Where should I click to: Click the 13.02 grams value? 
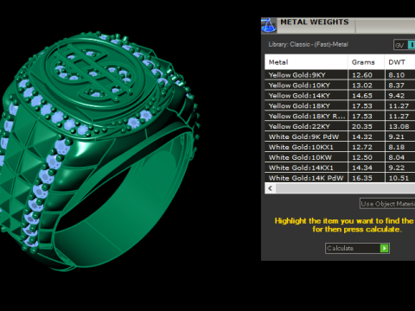pos(362,86)
